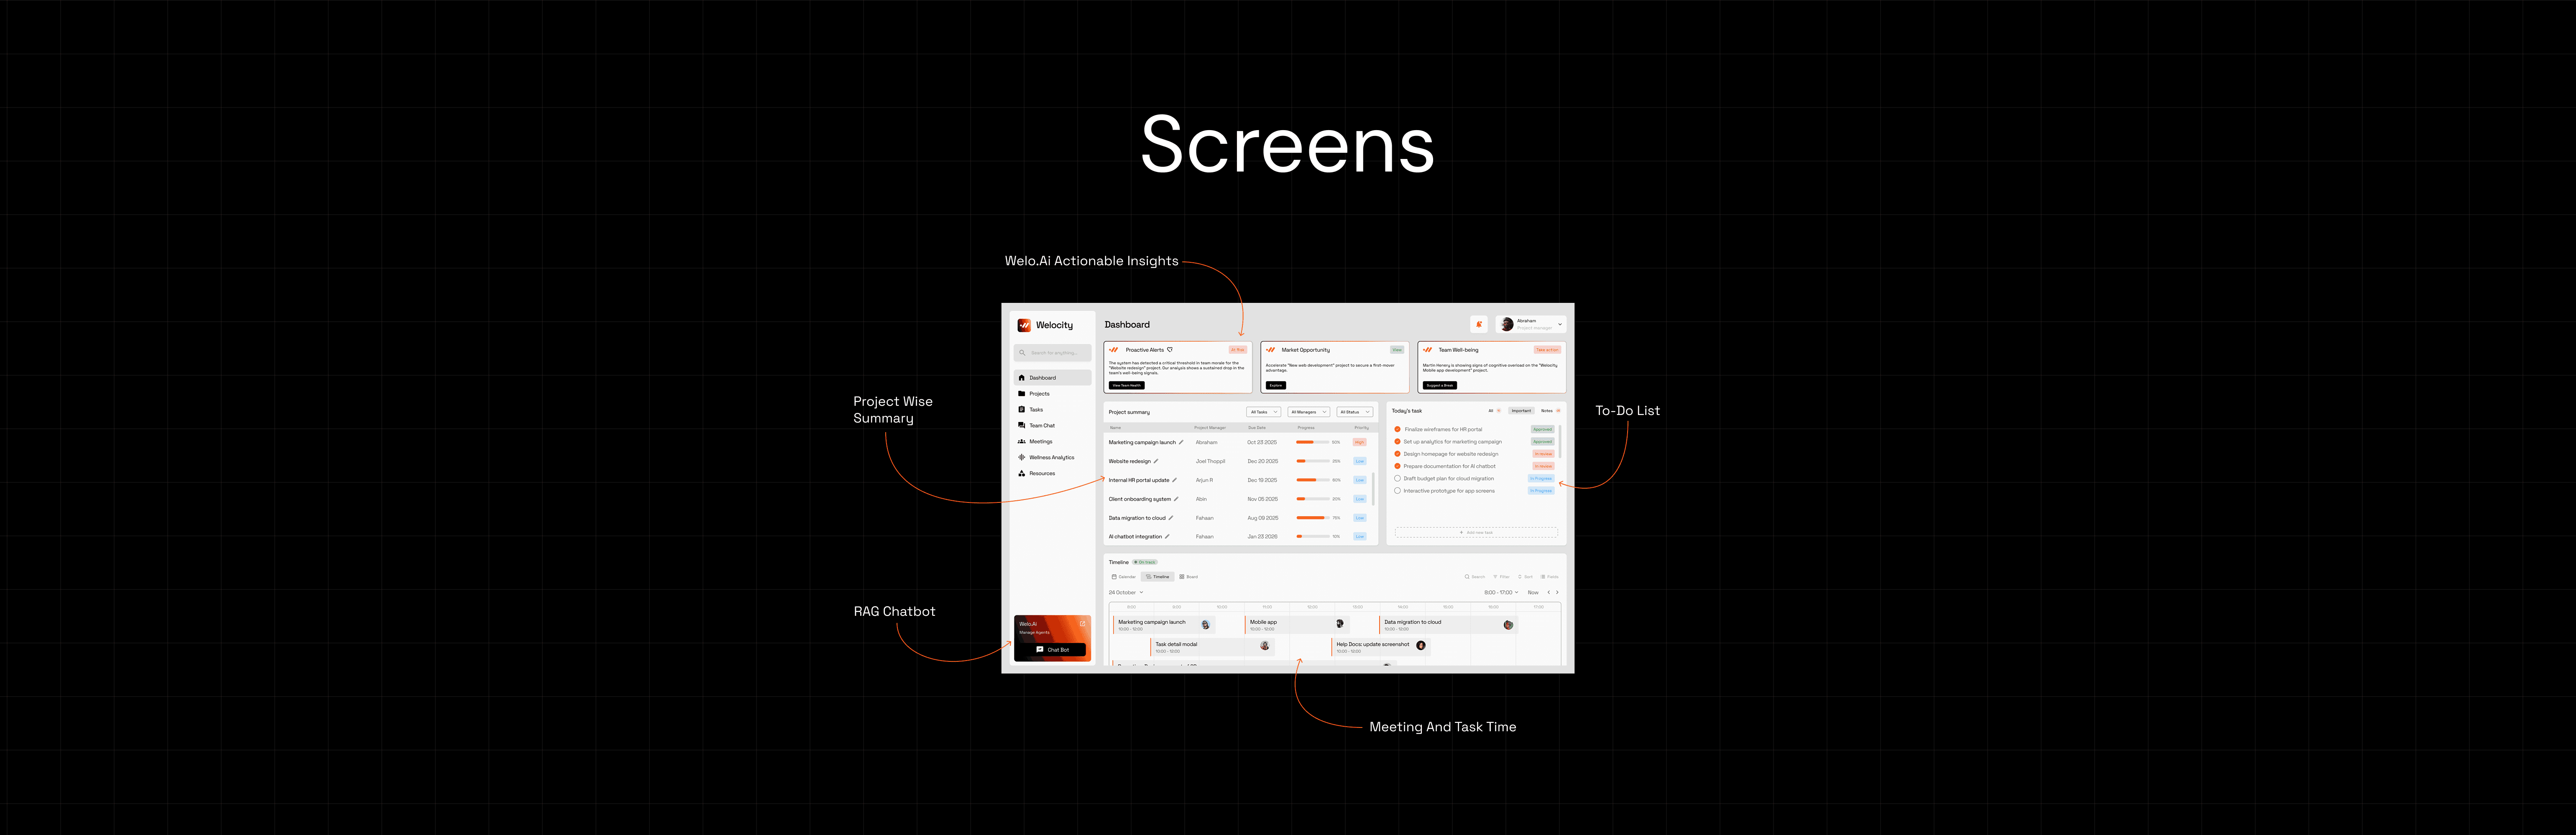
Task: Expand the Abraham profile menu
Action: pyautogui.click(x=1559, y=324)
